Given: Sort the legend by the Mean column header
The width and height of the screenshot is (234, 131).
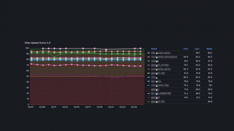Looking at the screenshot, I should tap(209, 49).
